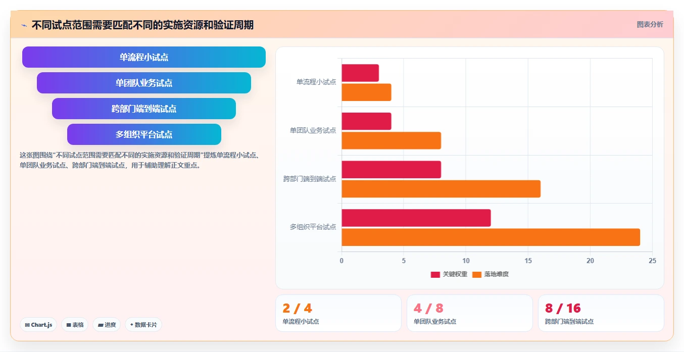The height and width of the screenshot is (352, 684).
Task: Click the x-axis value 10
Action: [466, 261]
